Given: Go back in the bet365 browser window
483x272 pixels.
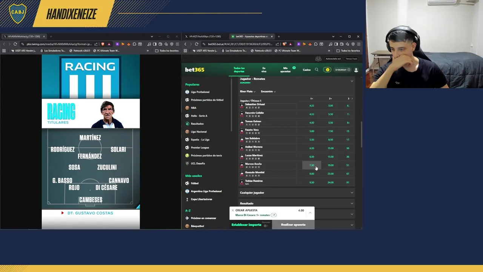Looking at the screenshot, I should [x=185, y=44].
